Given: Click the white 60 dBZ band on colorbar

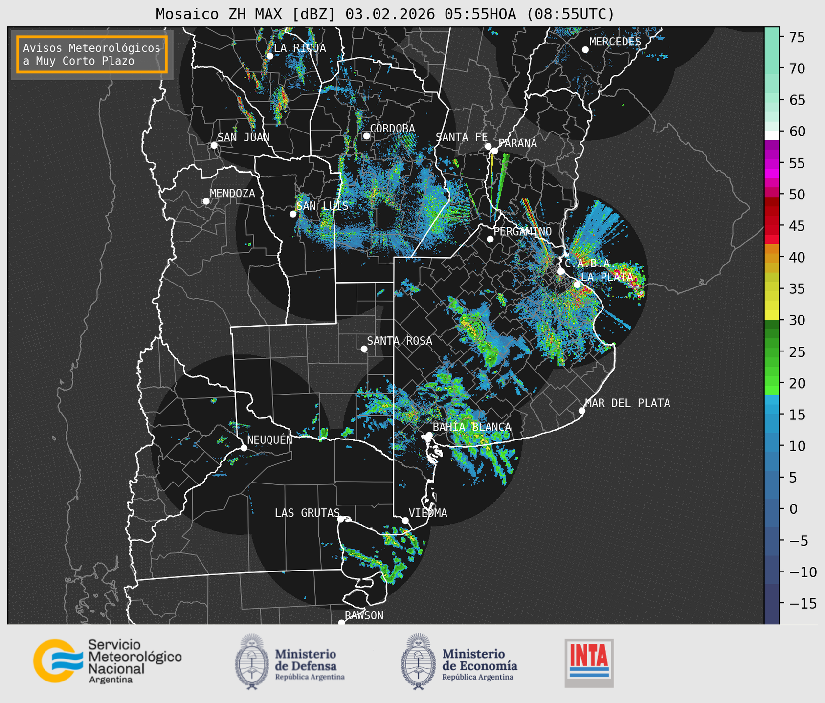Looking at the screenshot, I should coord(772,135).
